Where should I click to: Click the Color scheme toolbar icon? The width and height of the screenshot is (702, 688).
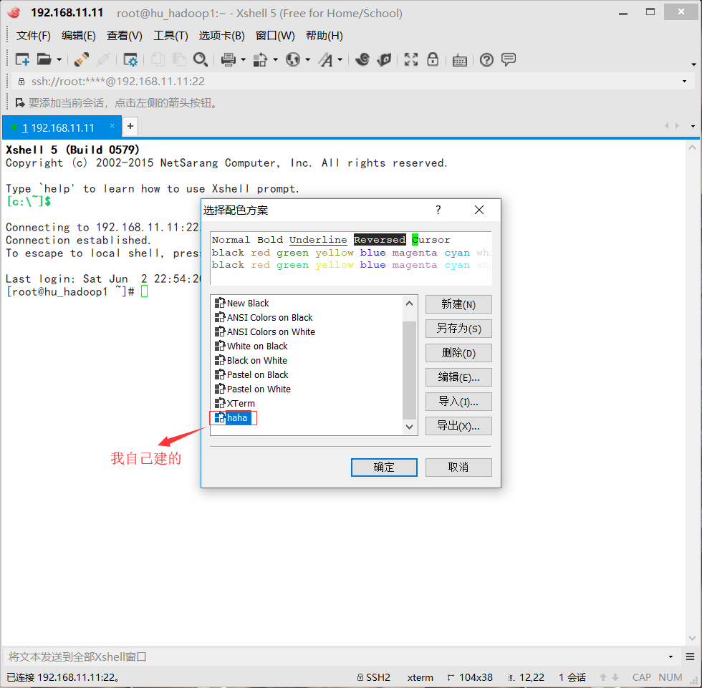pos(260,59)
